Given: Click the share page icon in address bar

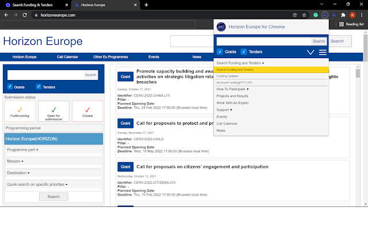Looking at the screenshot, I should pyautogui.click(x=295, y=15).
